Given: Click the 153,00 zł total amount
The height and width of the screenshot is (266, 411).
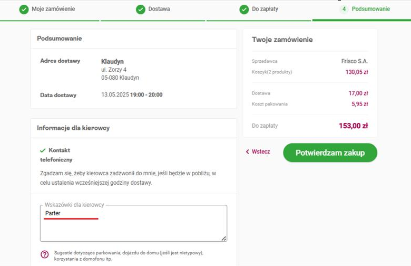Looking at the screenshot, I should point(353,126).
